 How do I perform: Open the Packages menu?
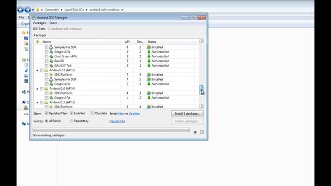39,23
